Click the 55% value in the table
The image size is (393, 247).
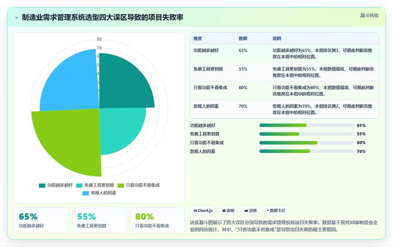click(x=243, y=69)
